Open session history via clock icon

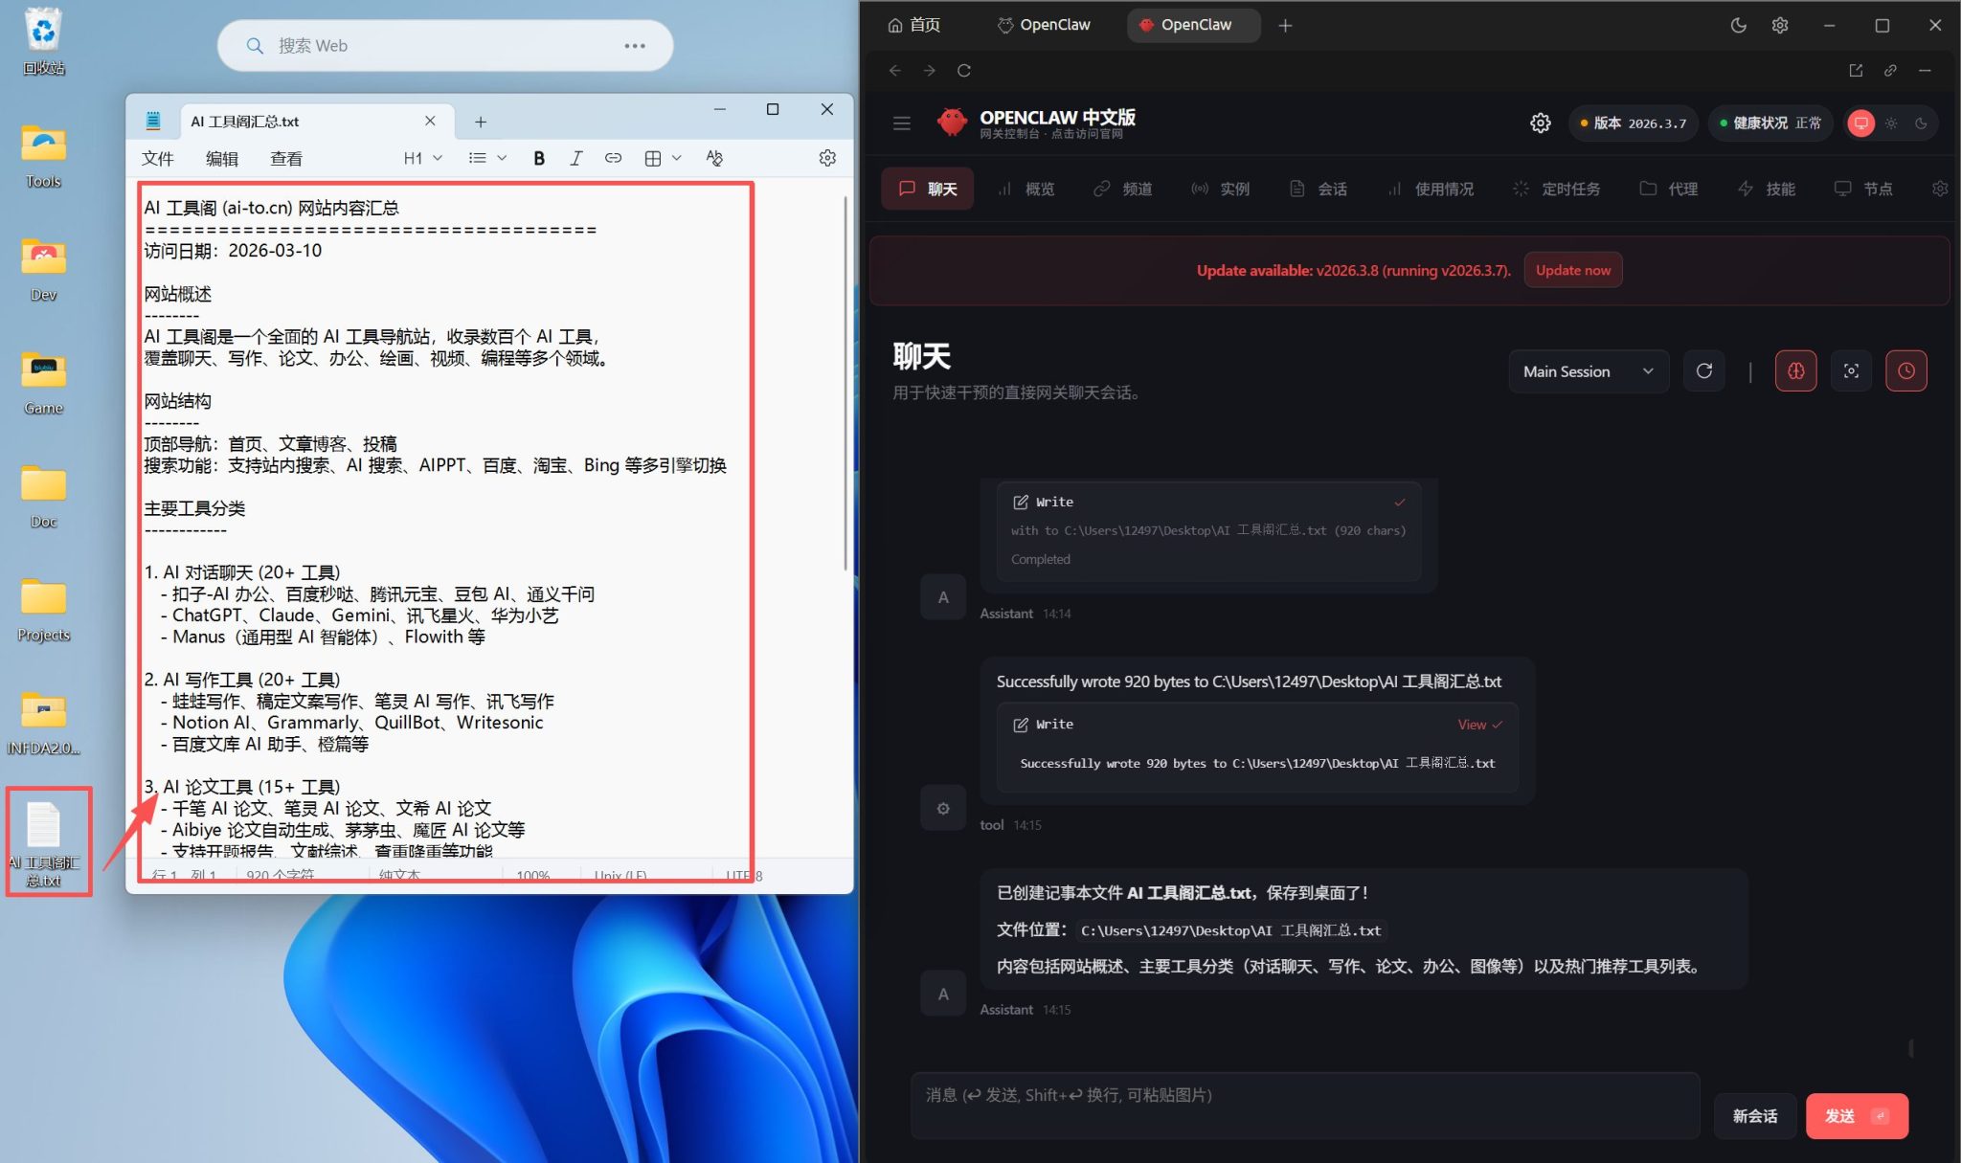pos(1905,370)
